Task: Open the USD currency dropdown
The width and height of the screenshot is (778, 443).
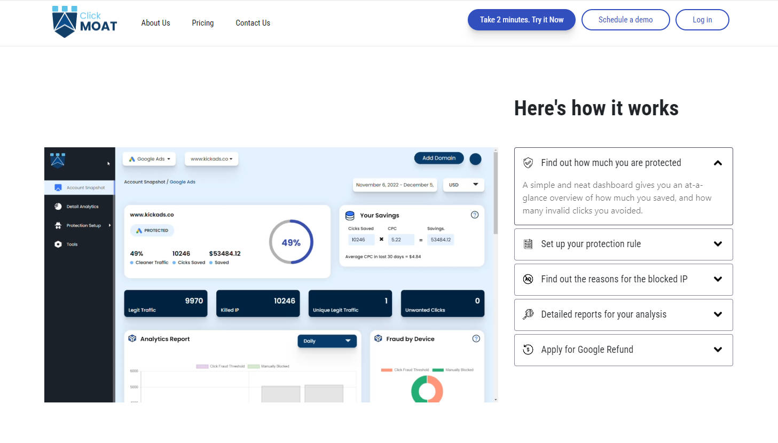Action: (x=463, y=185)
